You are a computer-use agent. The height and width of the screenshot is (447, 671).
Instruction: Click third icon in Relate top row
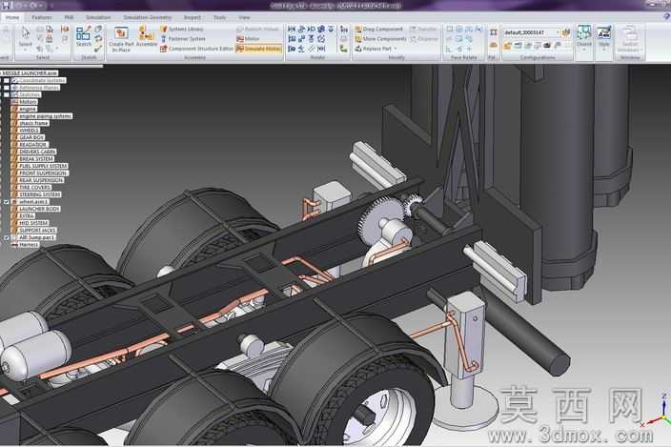(311, 29)
